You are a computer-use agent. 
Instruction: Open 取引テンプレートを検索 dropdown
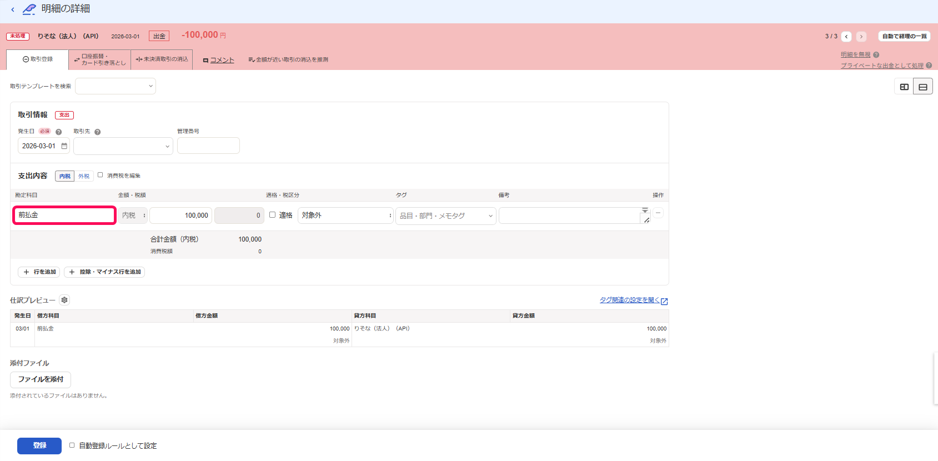116,86
